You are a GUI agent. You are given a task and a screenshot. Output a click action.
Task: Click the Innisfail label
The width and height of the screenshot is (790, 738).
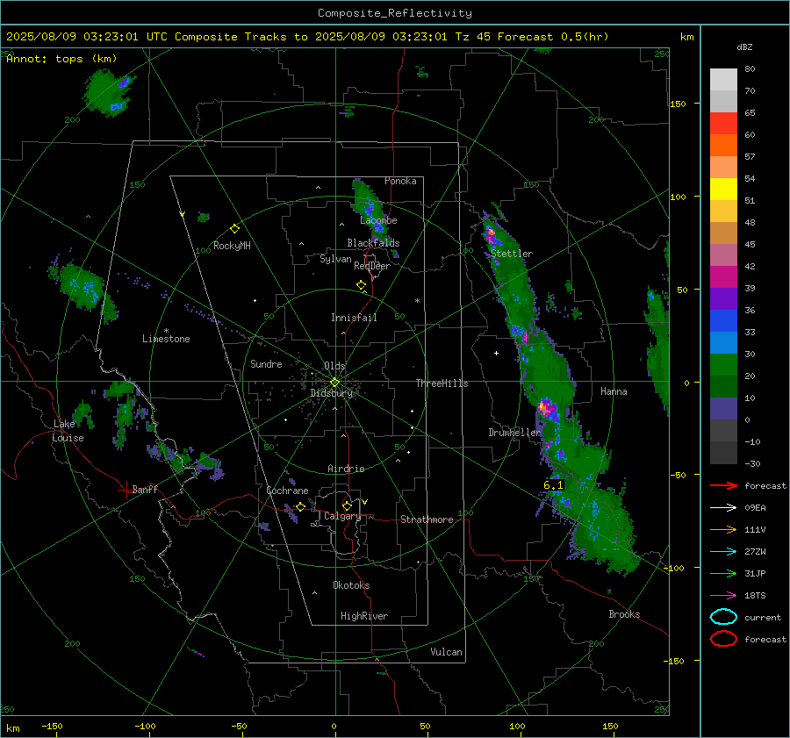pyautogui.click(x=354, y=318)
